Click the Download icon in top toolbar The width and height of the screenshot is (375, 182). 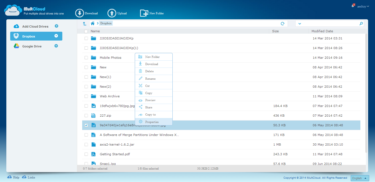79,13
